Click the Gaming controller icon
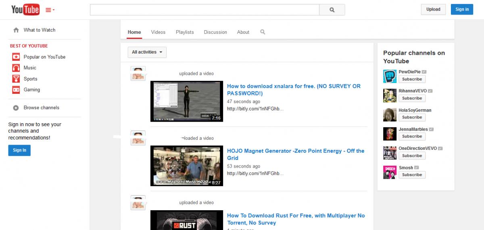The width and height of the screenshot is (484, 230). [16, 90]
